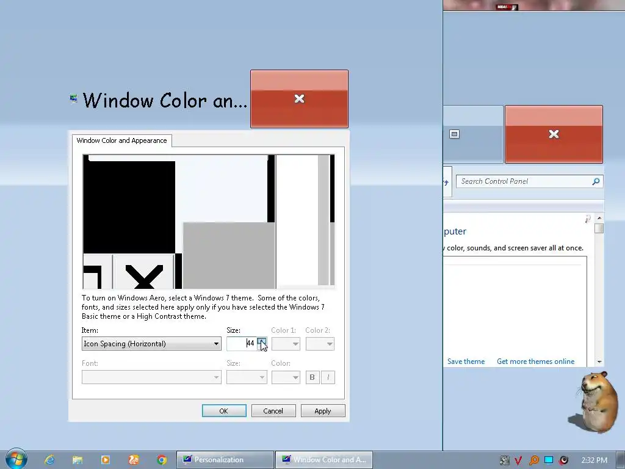Open the Windows Start menu orb
625x469 pixels.
tap(16, 459)
